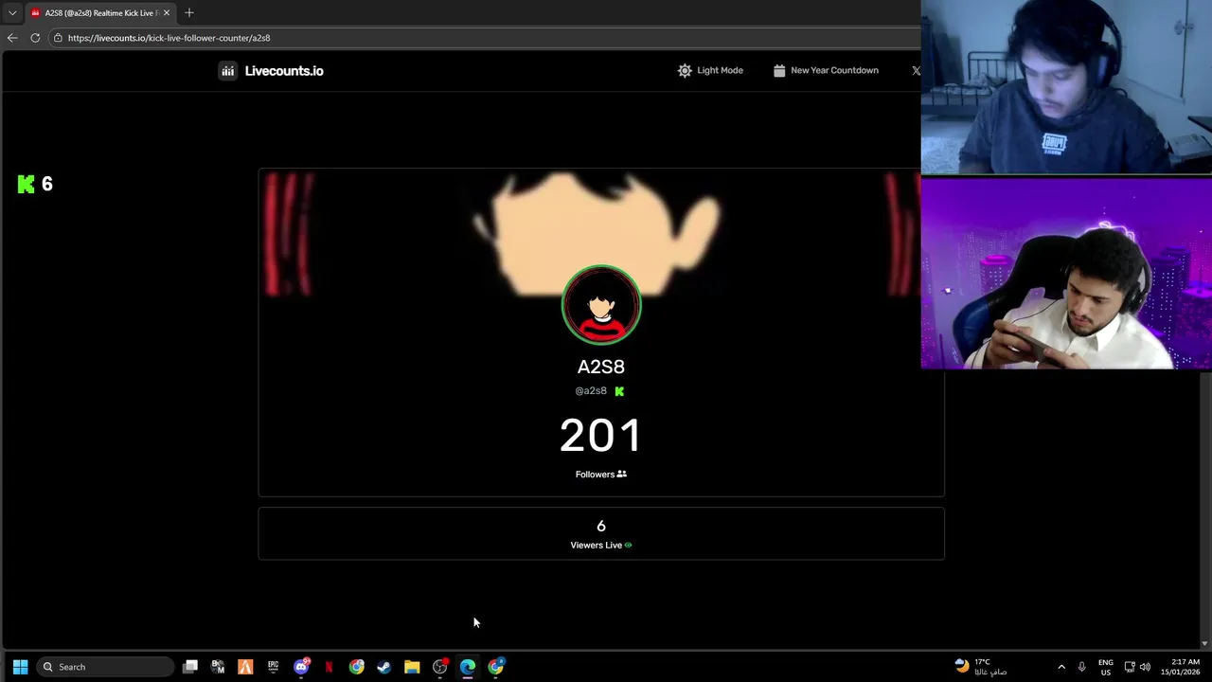Go back with the browser back arrow
The image size is (1212, 682).
[11, 38]
